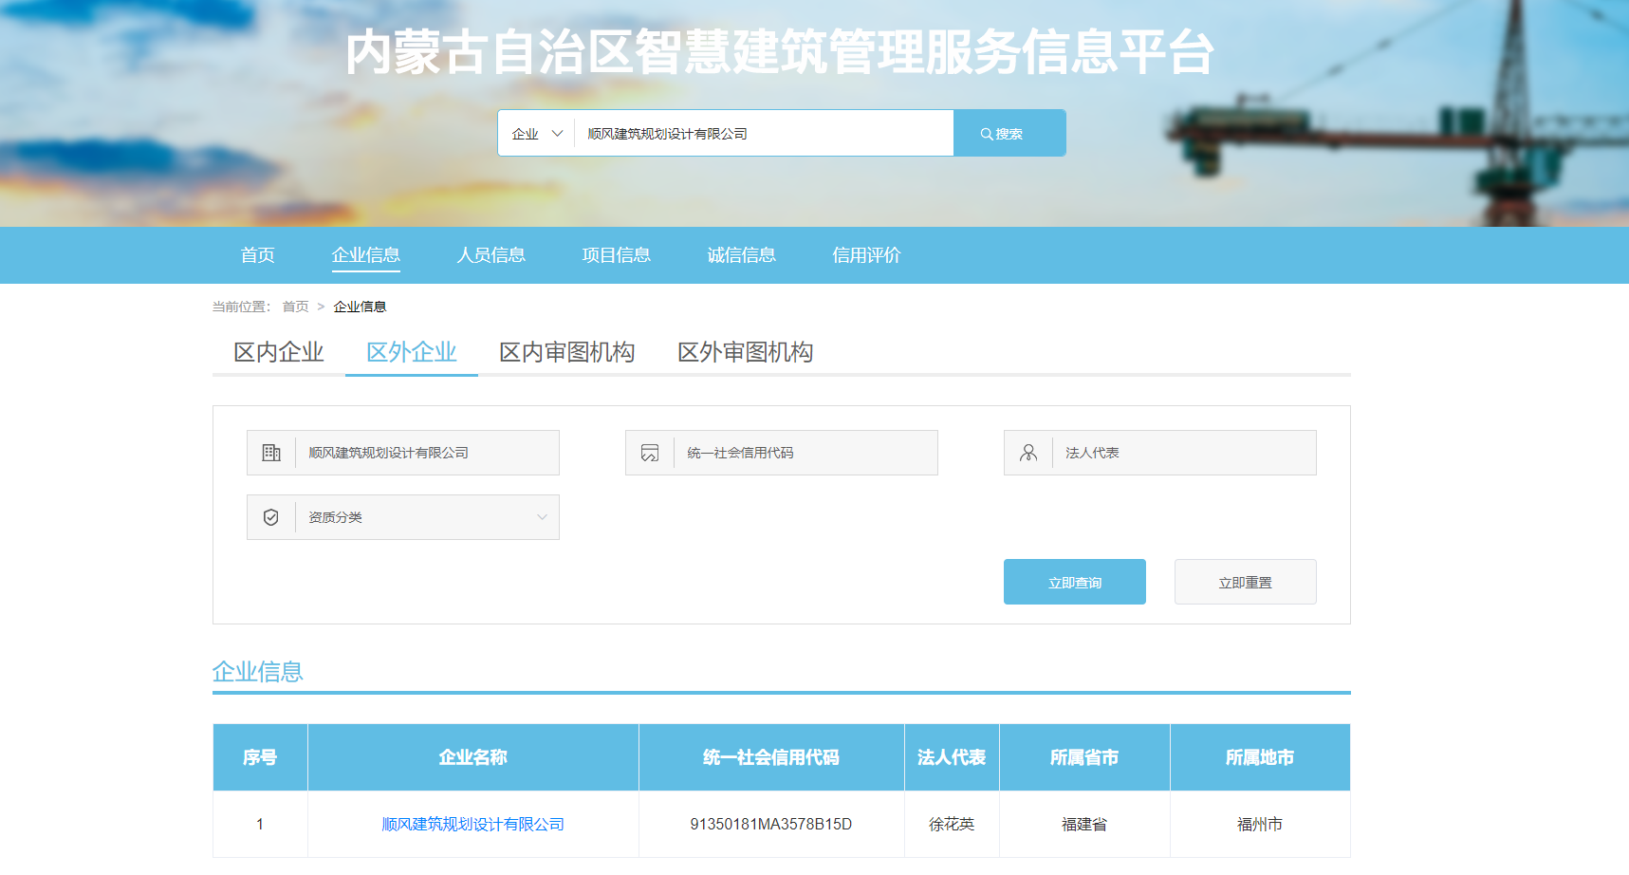
Task: Click the 统一社会信用代码 column header
Action: [771, 757]
